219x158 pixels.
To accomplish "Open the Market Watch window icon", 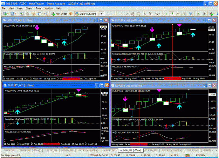I will click(x=22, y=14).
